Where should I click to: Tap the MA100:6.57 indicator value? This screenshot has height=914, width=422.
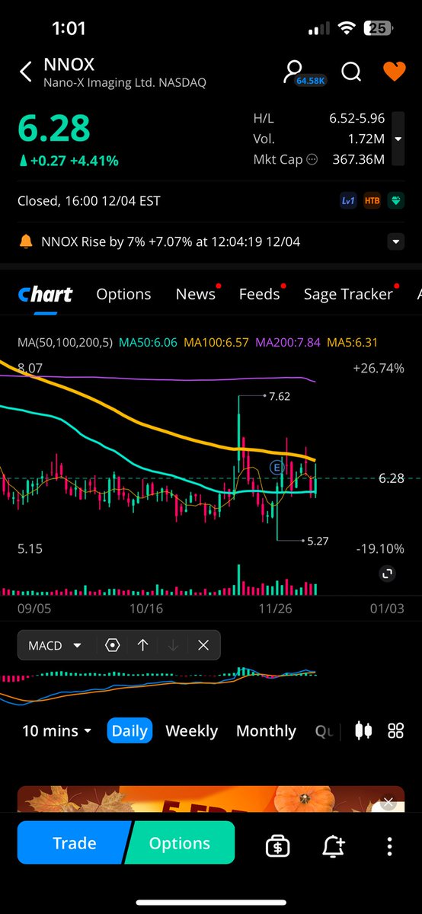(215, 343)
